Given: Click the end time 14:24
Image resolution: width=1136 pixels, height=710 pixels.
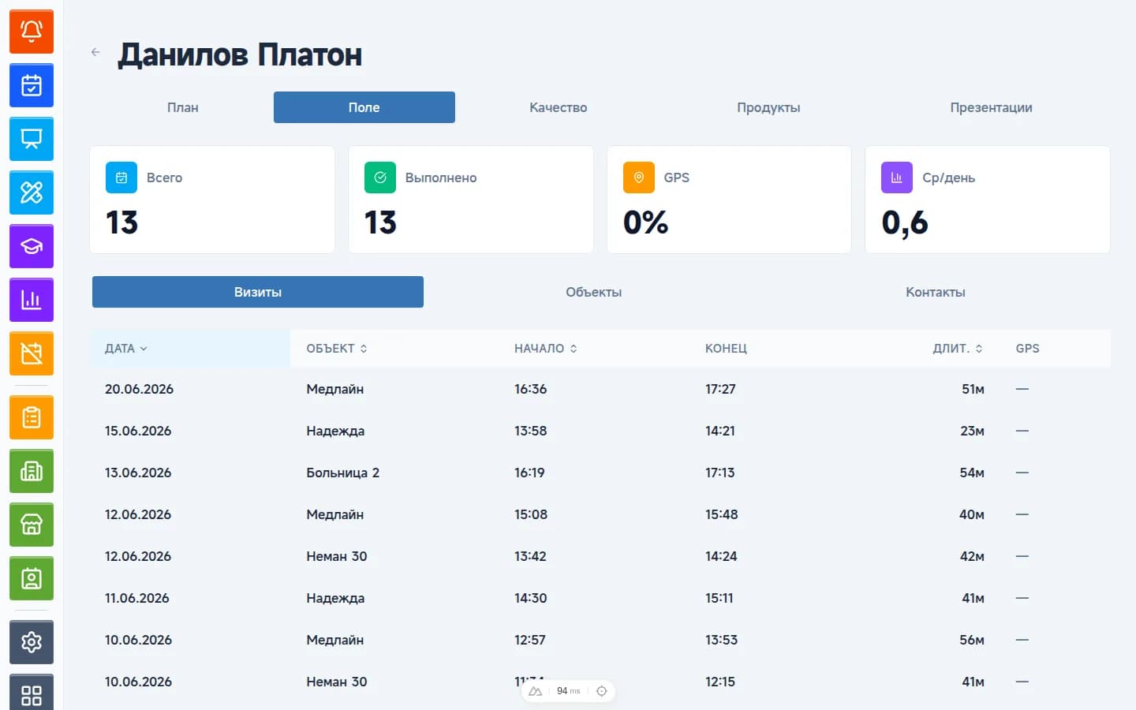Looking at the screenshot, I should [721, 556].
